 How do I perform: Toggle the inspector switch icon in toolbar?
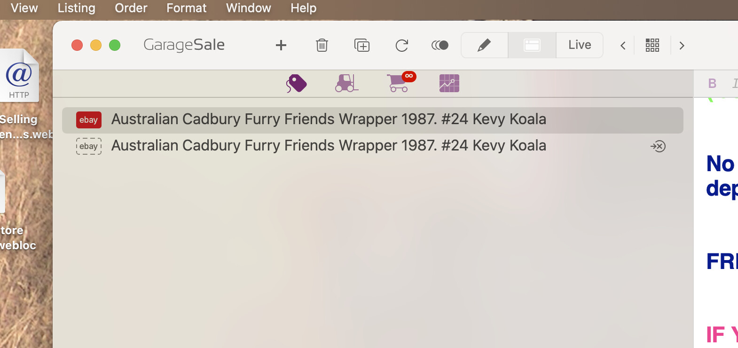point(440,45)
